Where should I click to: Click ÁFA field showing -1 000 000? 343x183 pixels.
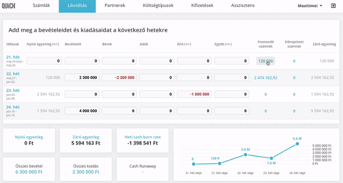[x=194, y=94]
